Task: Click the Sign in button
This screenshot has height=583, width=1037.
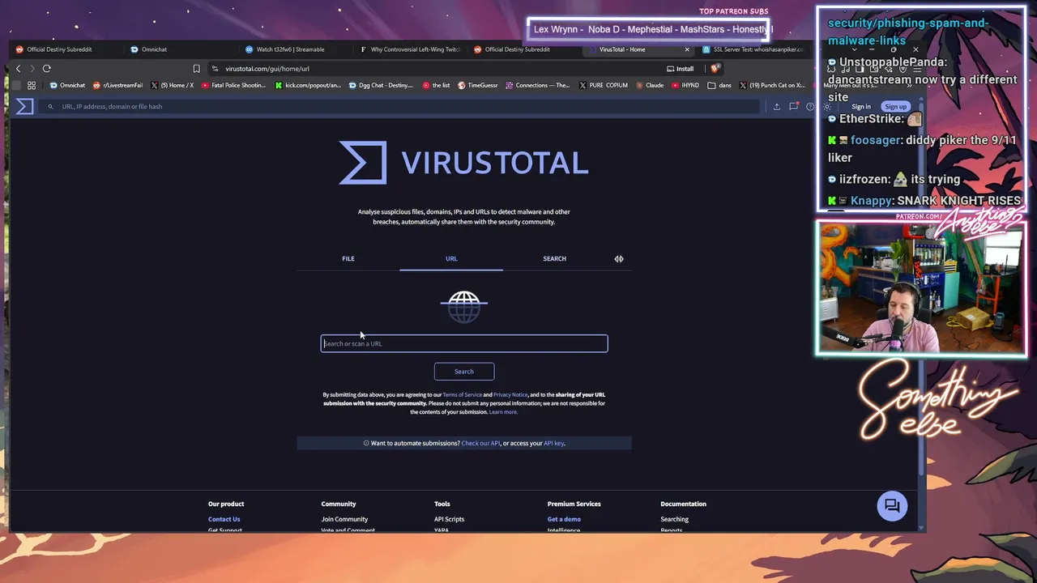Action: [860, 107]
